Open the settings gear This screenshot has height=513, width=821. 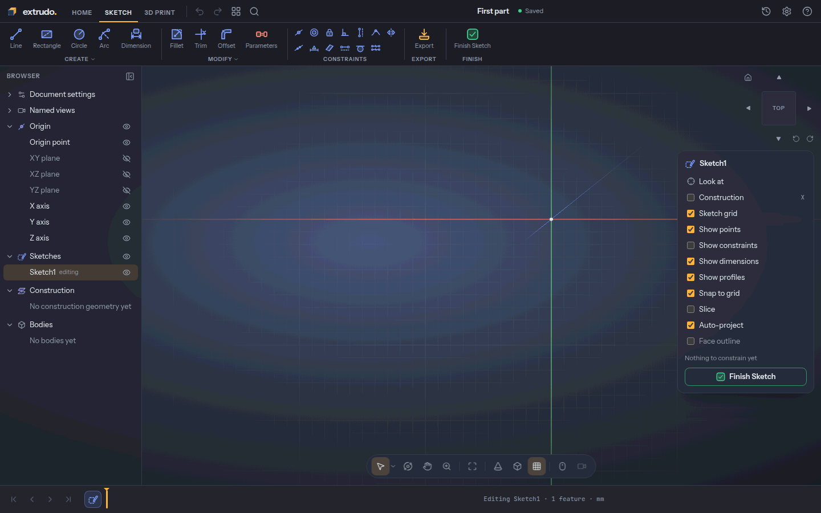pyautogui.click(x=787, y=11)
